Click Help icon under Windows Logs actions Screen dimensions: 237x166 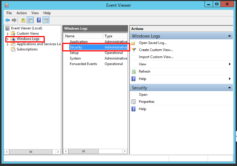[x=134, y=79]
